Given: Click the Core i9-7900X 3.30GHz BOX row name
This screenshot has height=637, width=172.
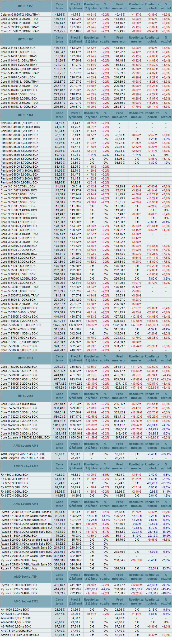Looking at the screenshot, I should (x=19, y=421).
